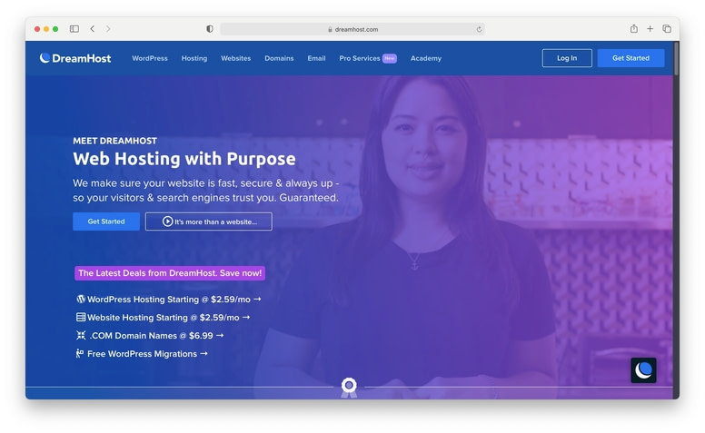Open the DreamHost chat widget moon icon
This screenshot has height=433, width=705.
[x=643, y=370]
